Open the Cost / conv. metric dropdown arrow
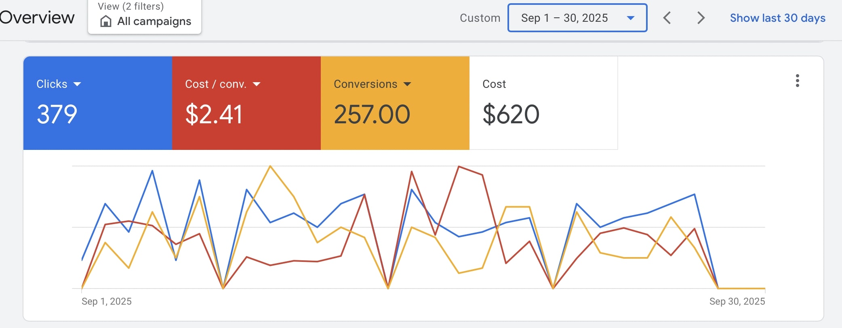 [x=257, y=84]
